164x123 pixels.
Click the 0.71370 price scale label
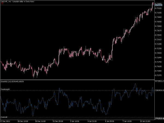coord(159,75)
